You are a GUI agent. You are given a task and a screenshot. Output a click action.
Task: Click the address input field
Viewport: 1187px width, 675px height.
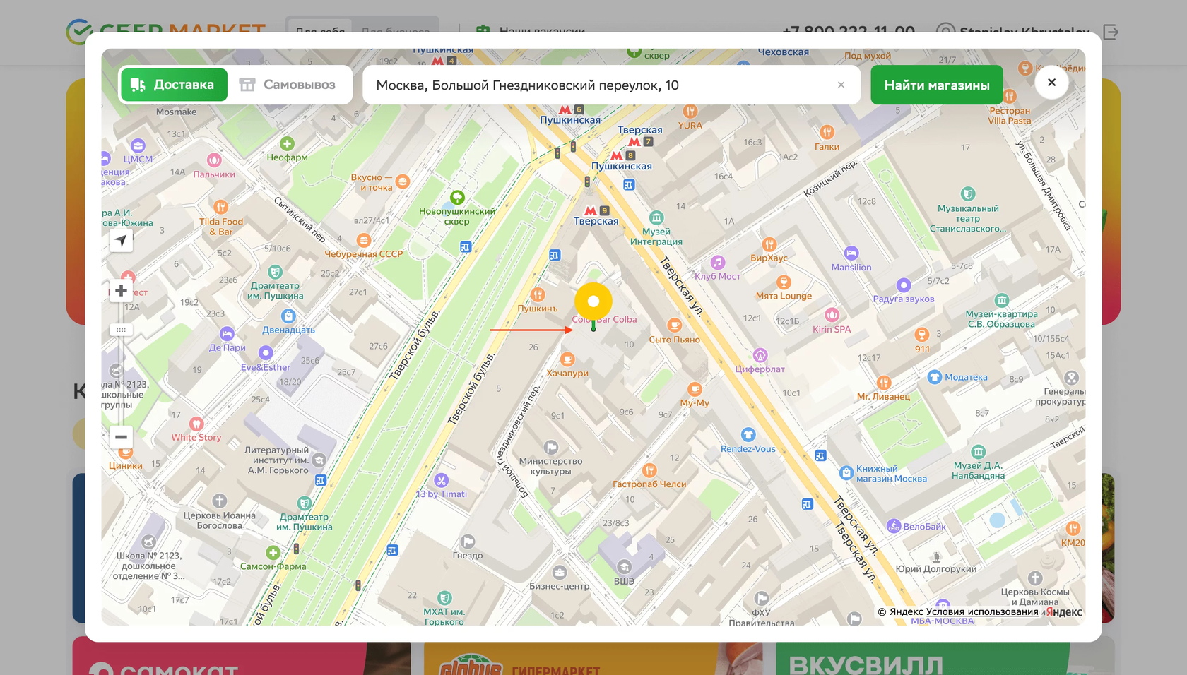coord(611,85)
